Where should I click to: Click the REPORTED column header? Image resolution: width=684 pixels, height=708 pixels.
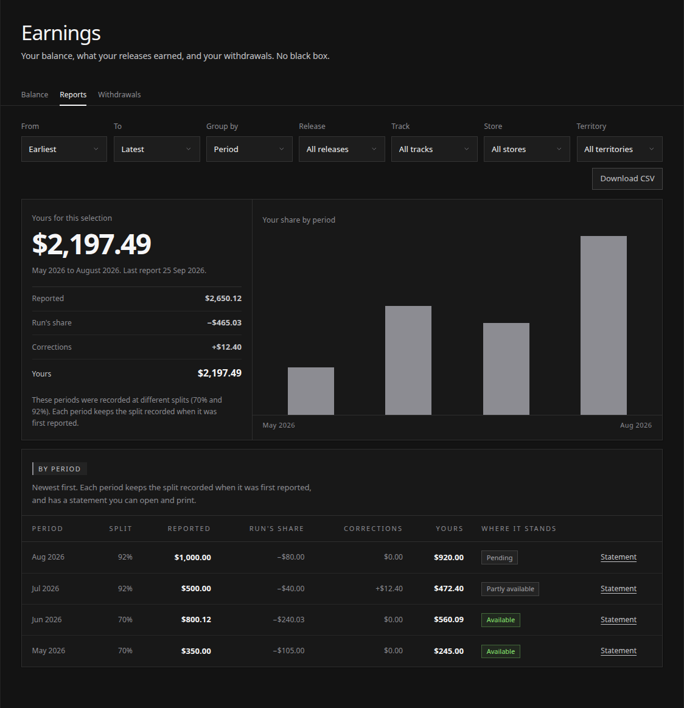[189, 529]
